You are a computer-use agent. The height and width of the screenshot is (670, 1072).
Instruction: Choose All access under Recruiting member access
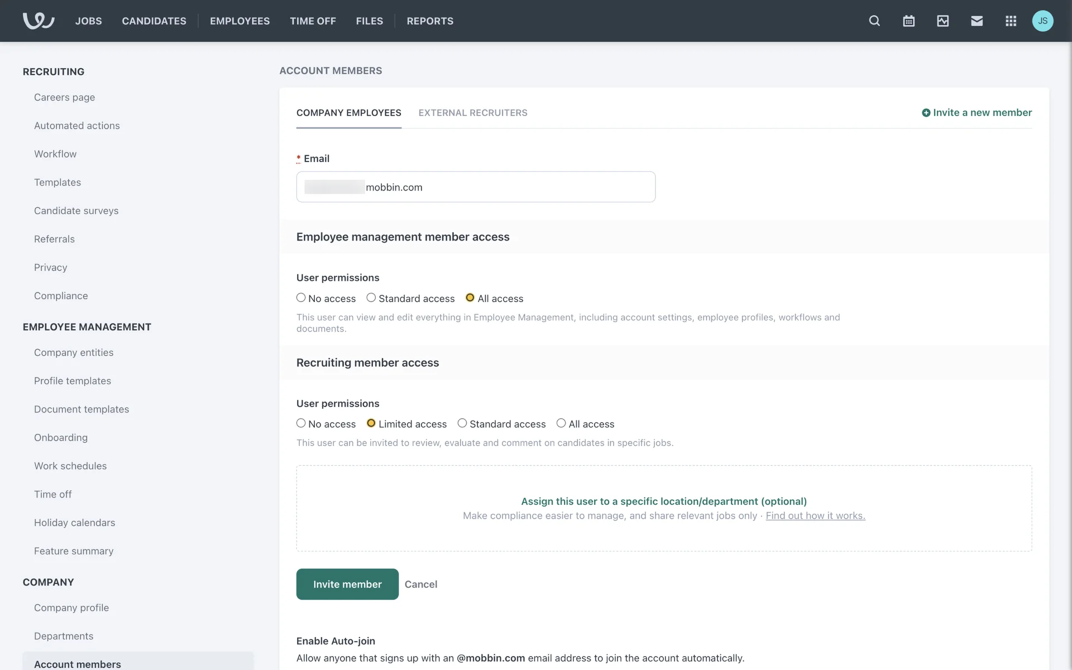tap(561, 423)
